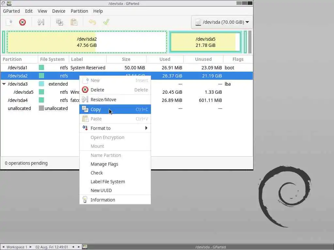Click the ntfs color swatch for /dev/sda1

[x=41, y=68]
